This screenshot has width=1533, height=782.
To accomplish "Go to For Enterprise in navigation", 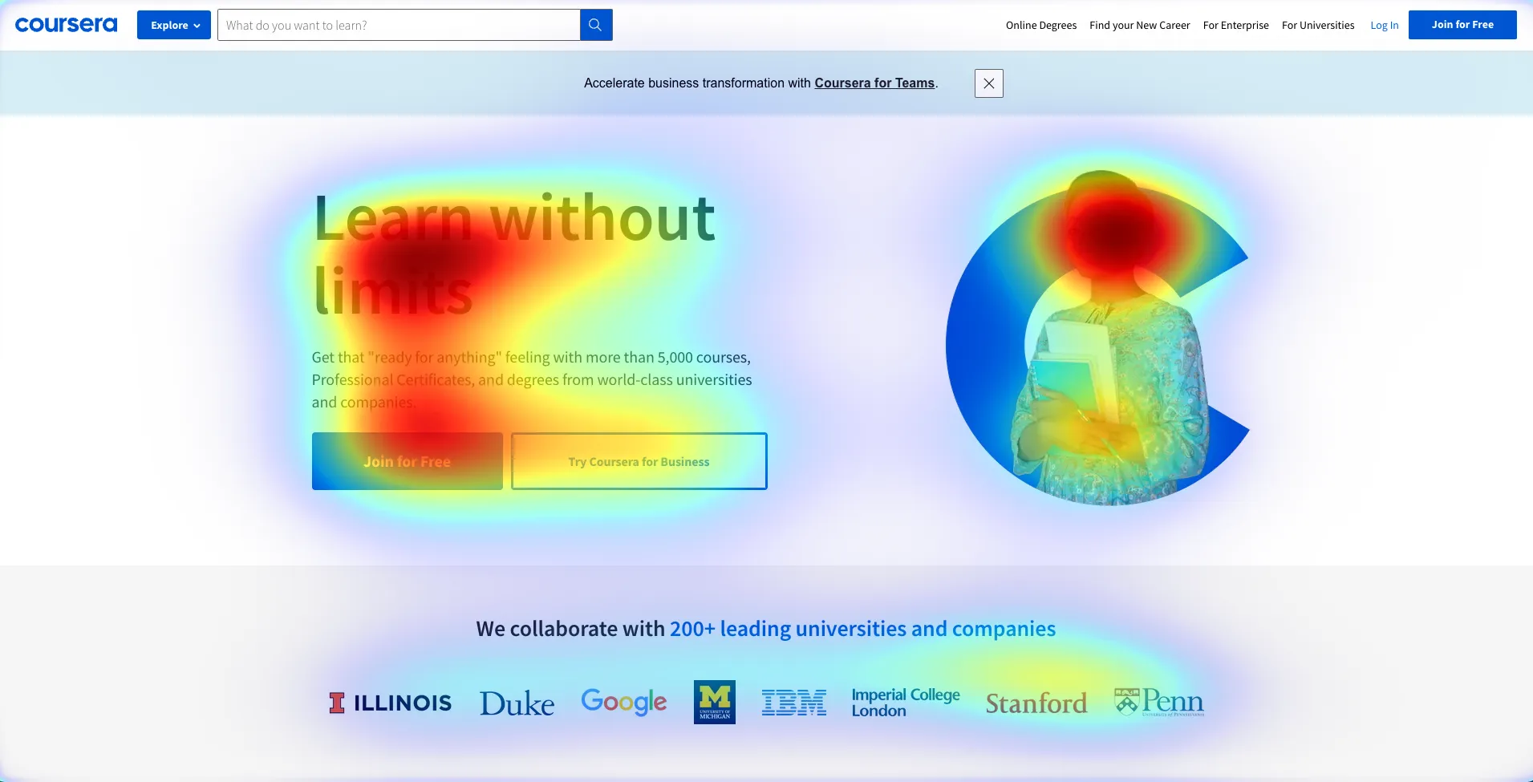I will pyautogui.click(x=1235, y=26).
